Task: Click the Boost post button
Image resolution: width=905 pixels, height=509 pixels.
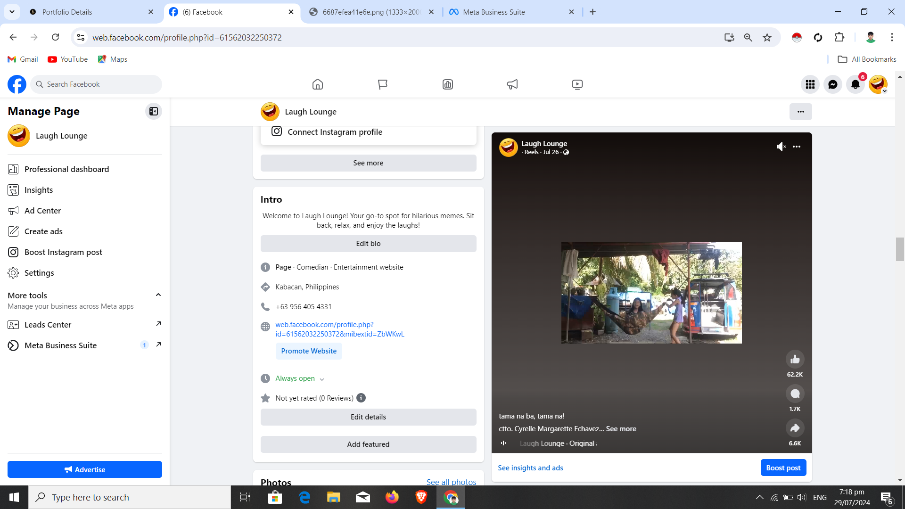Action: [783, 468]
